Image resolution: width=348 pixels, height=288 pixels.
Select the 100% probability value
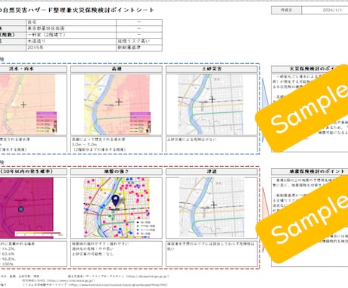pyautogui.click(x=8, y=264)
